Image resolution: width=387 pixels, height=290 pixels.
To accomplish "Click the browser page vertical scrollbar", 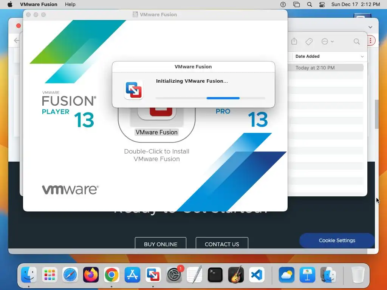I will 377,114.
